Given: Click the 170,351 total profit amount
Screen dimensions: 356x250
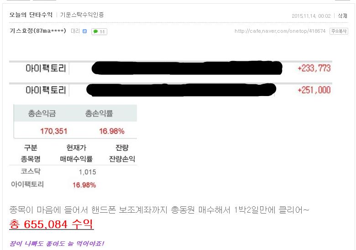Looking at the screenshot, I should tap(54, 131).
